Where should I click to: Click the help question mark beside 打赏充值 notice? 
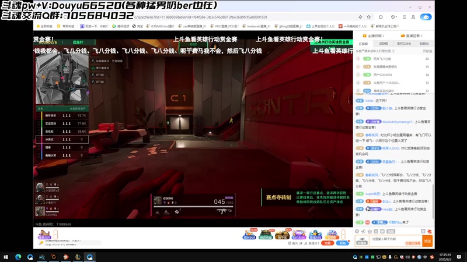[393, 51]
